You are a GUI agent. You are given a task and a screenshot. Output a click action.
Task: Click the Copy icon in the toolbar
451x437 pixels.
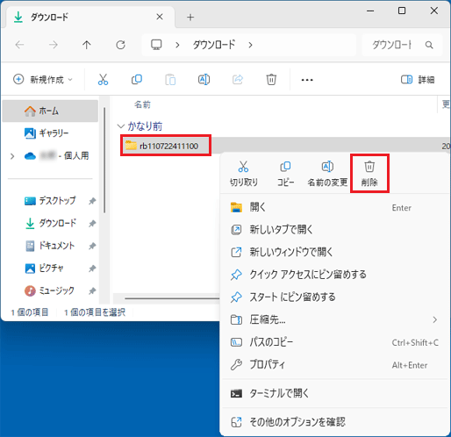pyautogui.click(x=137, y=79)
